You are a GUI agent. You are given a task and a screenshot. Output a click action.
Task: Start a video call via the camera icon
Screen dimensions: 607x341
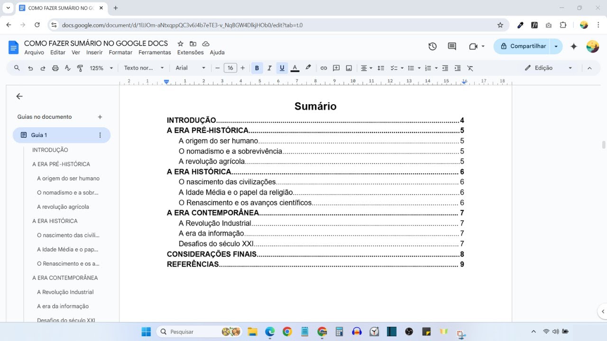click(x=473, y=46)
